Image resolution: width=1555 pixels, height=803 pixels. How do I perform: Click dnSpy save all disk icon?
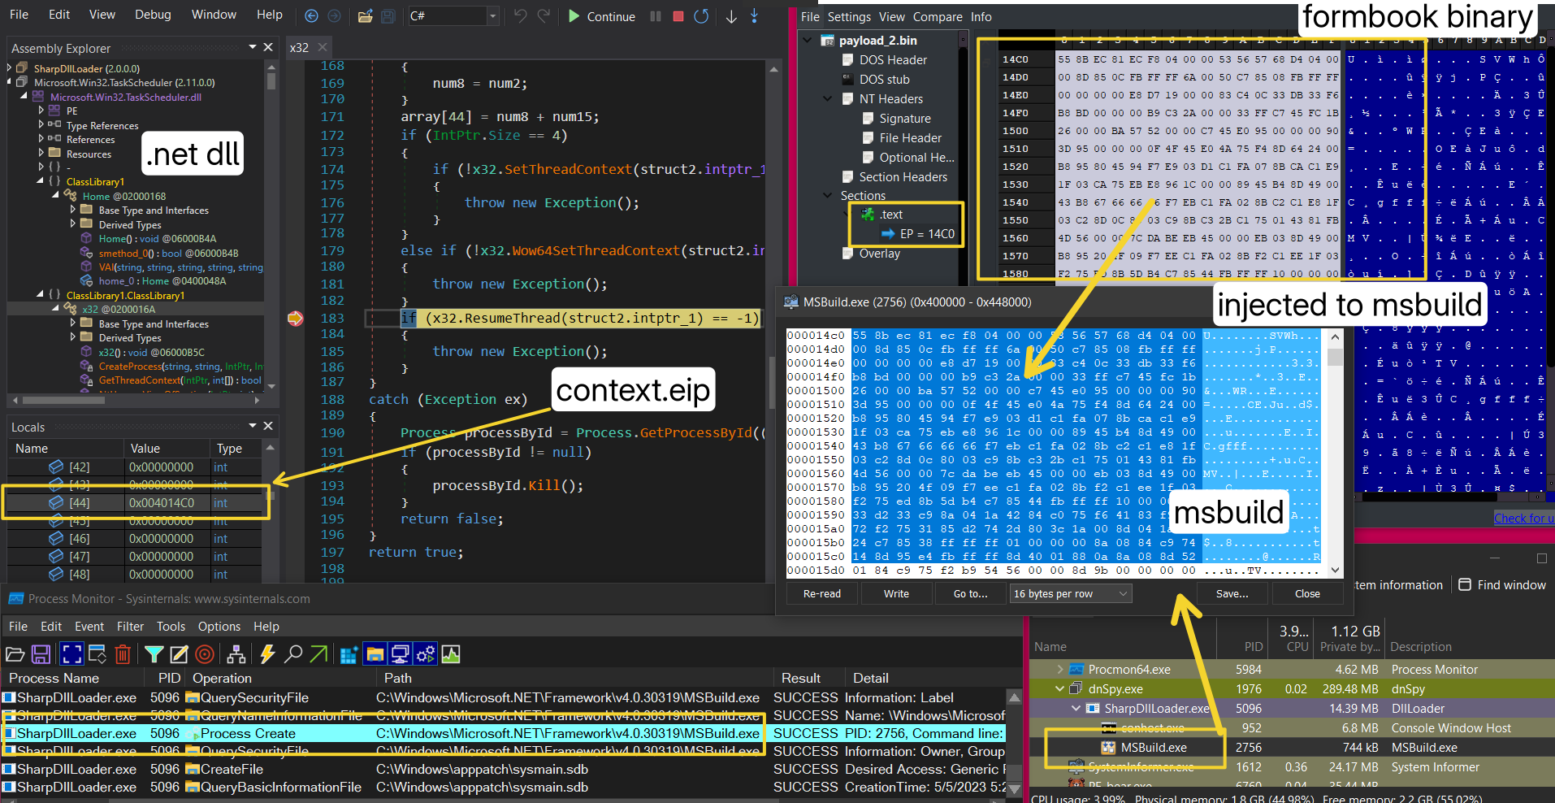[388, 15]
